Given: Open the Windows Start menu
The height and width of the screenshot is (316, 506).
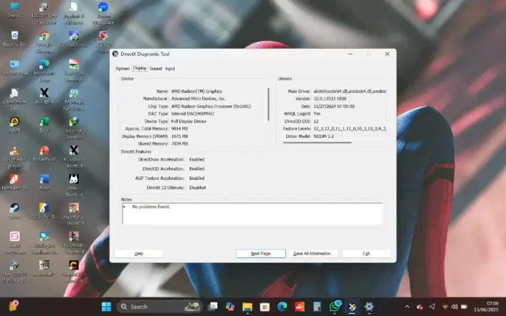Looking at the screenshot, I should pyautogui.click(x=106, y=306).
